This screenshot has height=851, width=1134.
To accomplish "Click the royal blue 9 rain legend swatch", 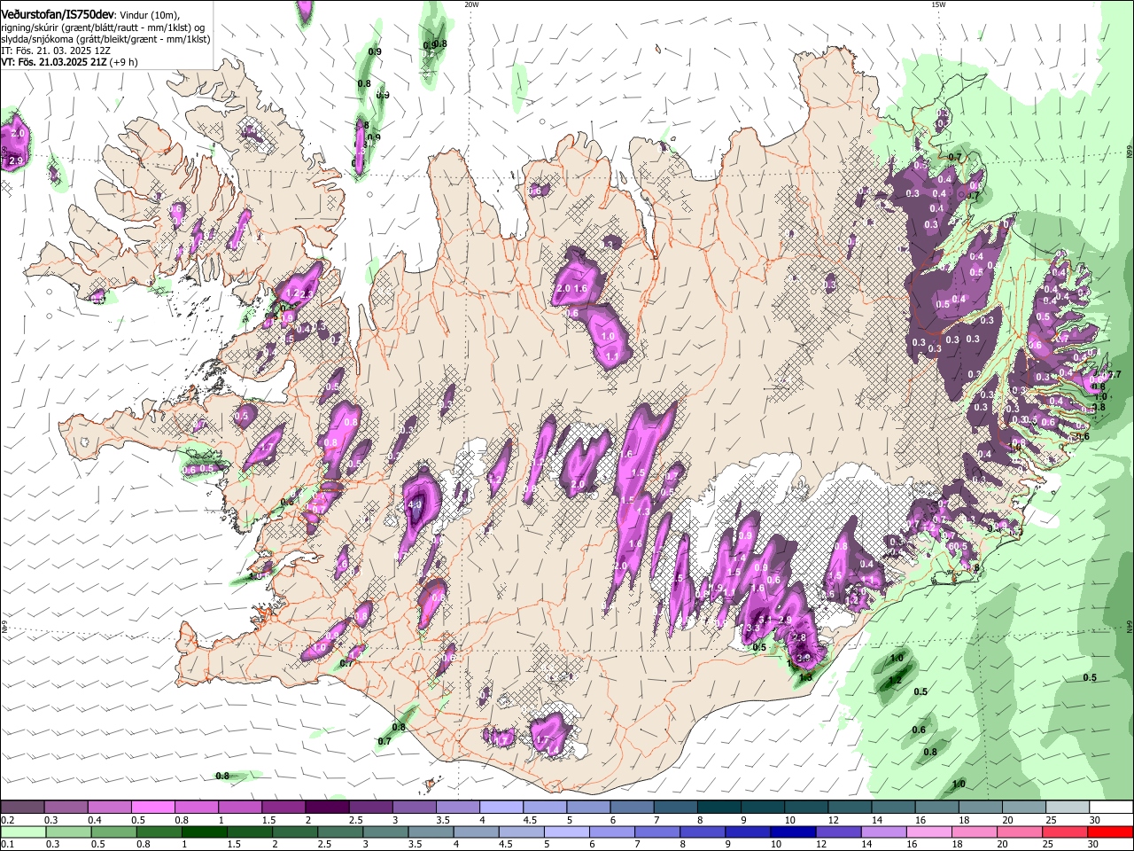I will pyautogui.click(x=746, y=832).
